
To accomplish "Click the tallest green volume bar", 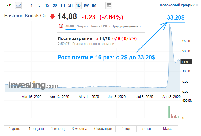I will tap(169, 112).
